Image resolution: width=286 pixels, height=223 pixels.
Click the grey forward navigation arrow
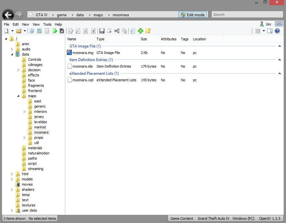coord(19,15)
